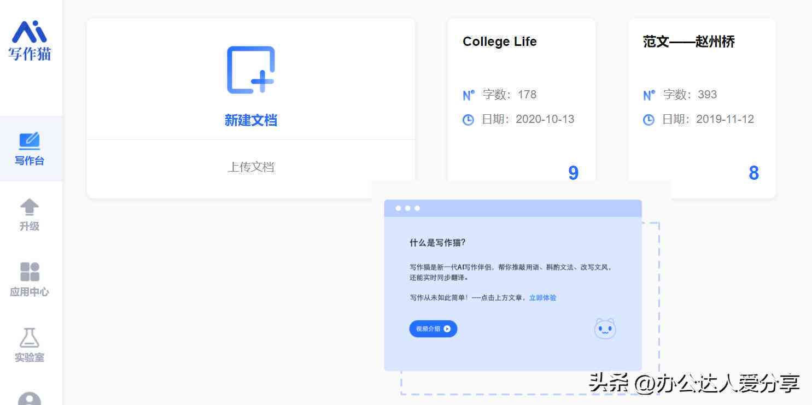Click the score 8 on 赵州桥 card
This screenshot has height=405, width=812.
click(x=753, y=173)
